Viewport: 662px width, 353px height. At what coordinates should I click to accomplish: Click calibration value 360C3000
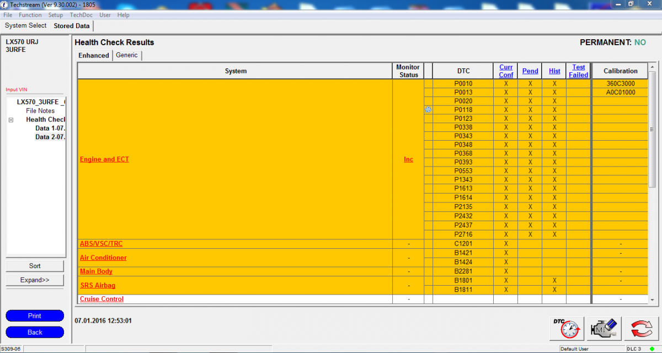[x=621, y=84]
